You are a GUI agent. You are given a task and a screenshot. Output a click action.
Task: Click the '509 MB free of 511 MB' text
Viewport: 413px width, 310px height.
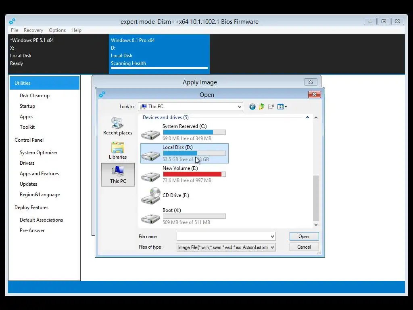coord(186,222)
